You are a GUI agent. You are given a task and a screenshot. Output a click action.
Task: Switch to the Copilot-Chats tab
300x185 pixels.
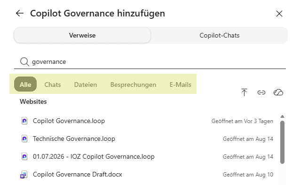[220, 35]
